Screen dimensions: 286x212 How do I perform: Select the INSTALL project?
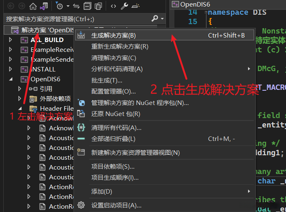pyautogui.click(x=43, y=69)
